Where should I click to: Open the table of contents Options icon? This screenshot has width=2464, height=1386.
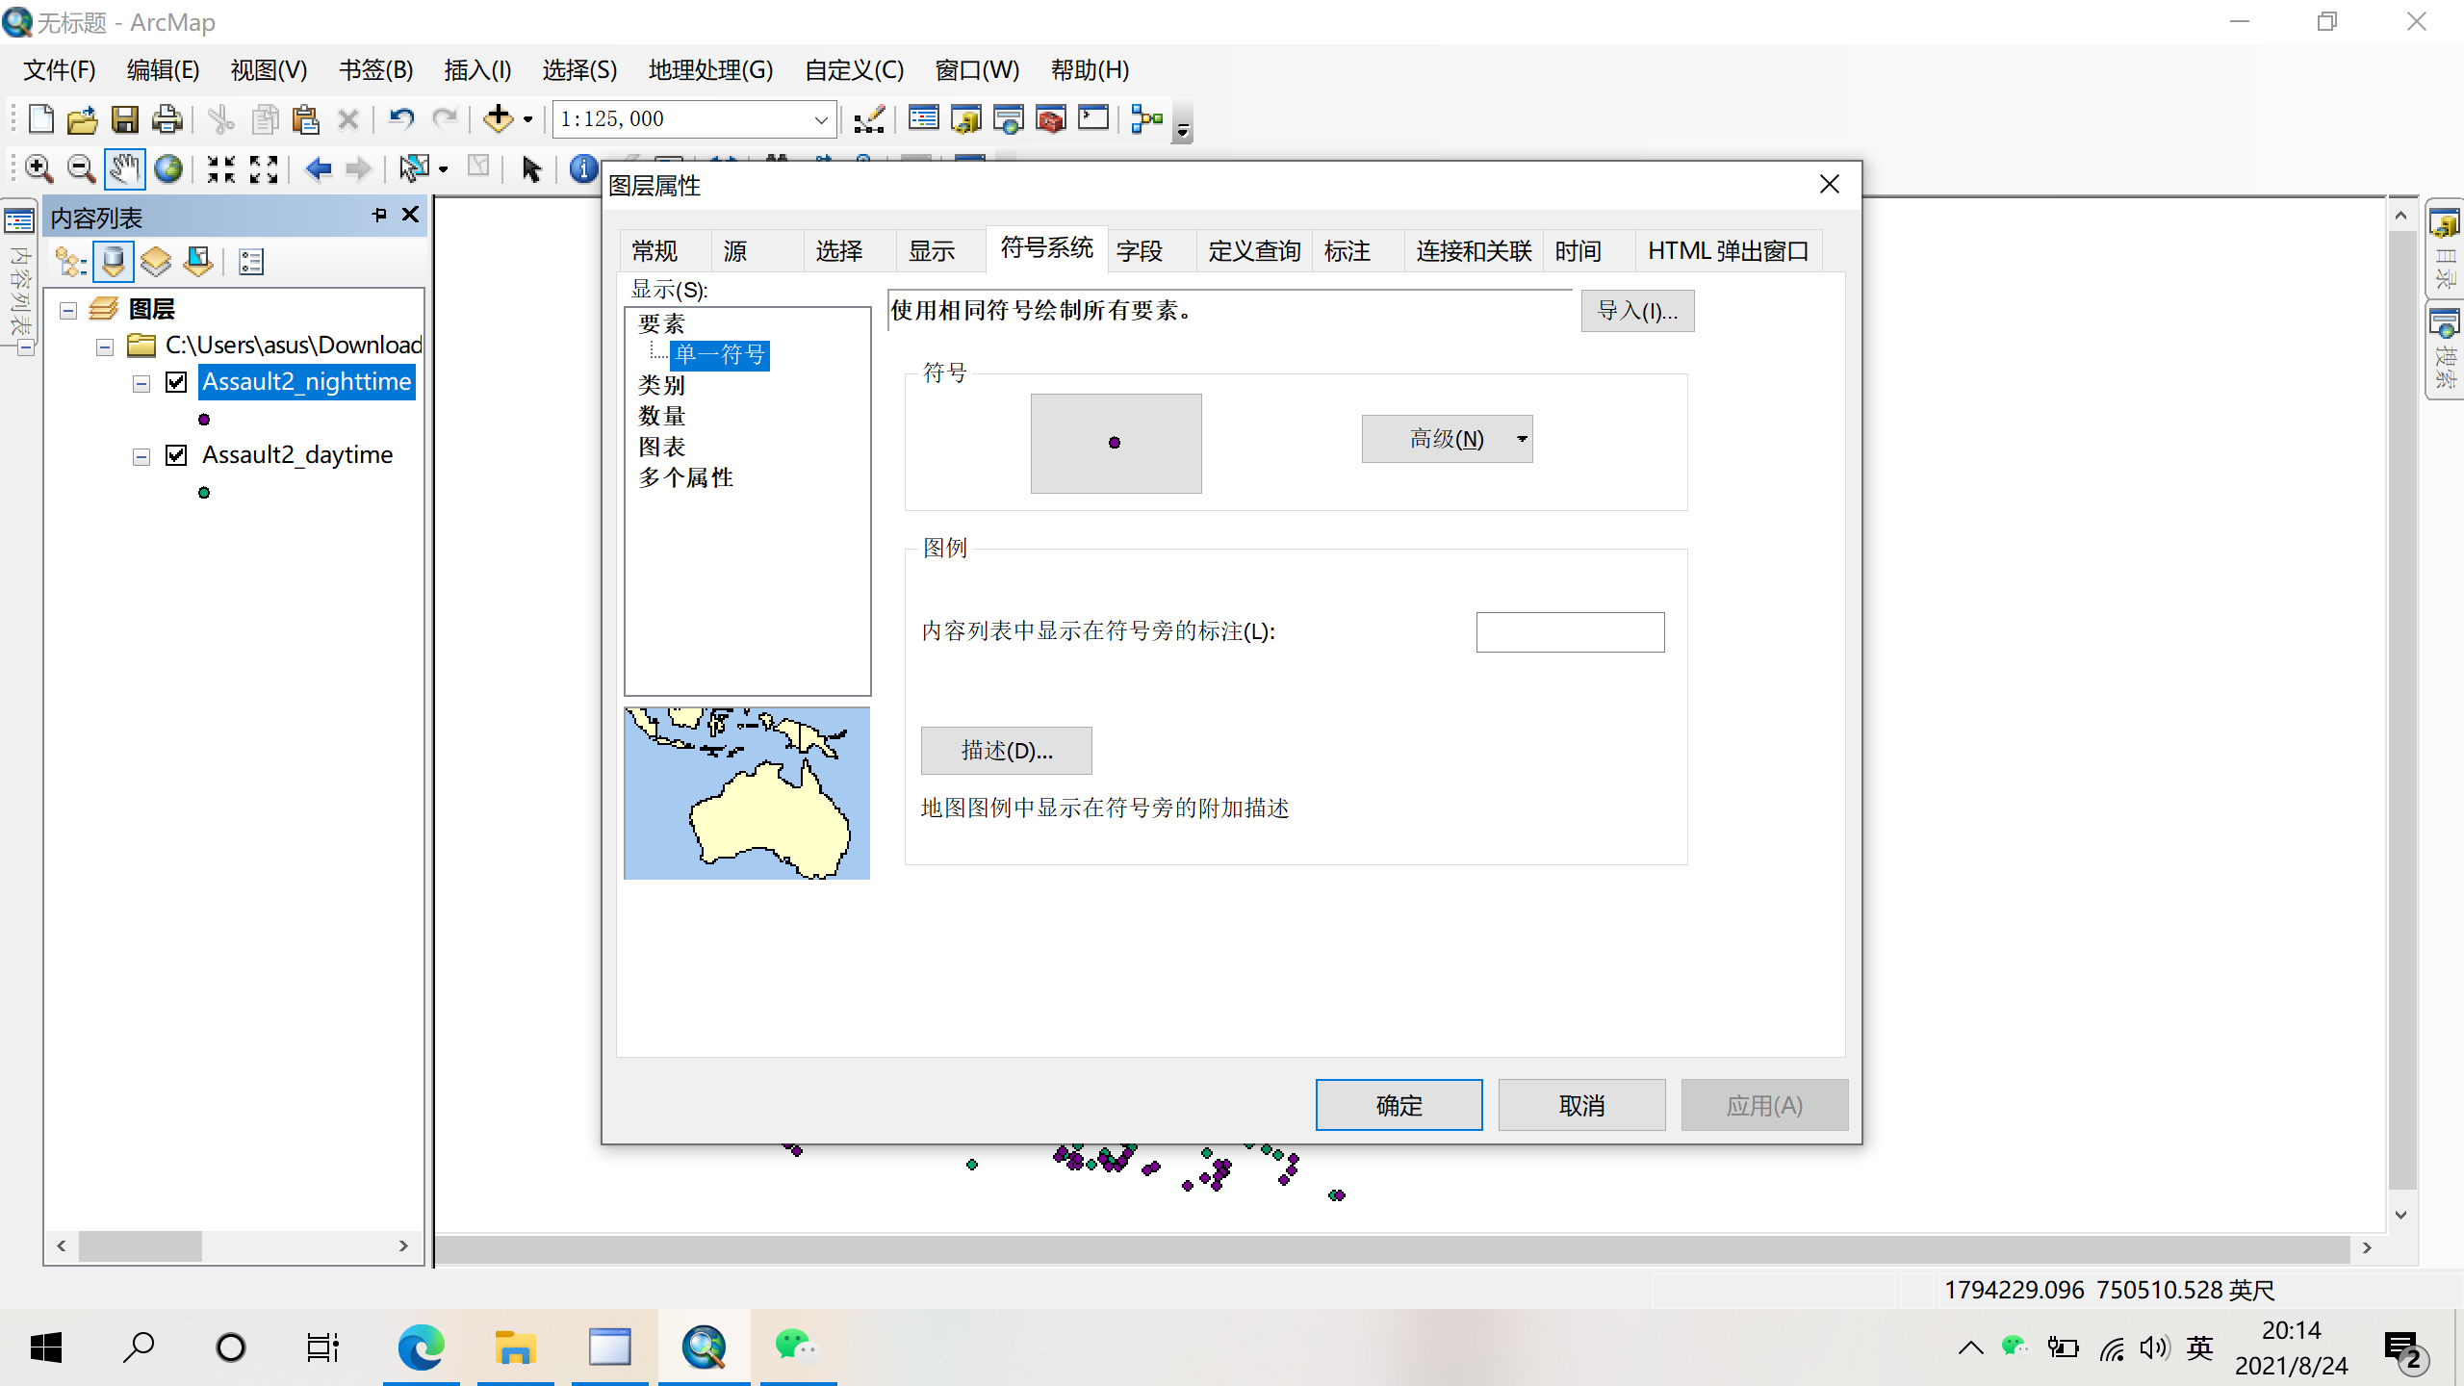pyautogui.click(x=251, y=262)
